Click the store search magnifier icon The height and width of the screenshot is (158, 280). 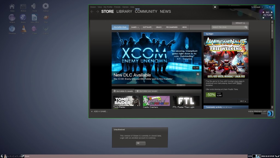pyautogui.click(x=246, y=27)
